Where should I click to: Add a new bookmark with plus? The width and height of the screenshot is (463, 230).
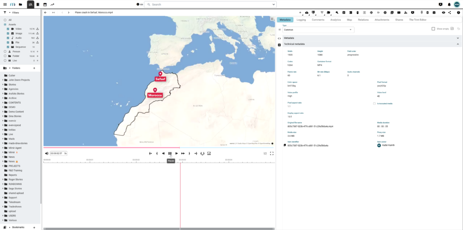[x=34, y=227]
